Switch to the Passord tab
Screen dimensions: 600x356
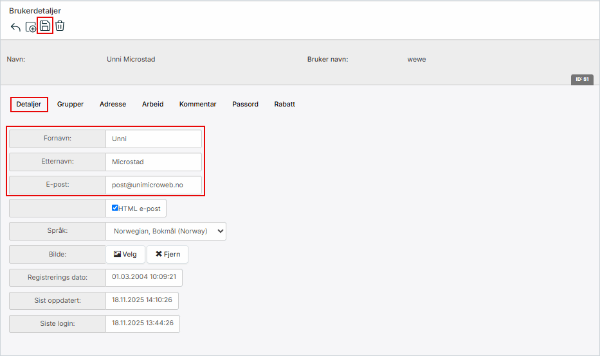point(245,104)
